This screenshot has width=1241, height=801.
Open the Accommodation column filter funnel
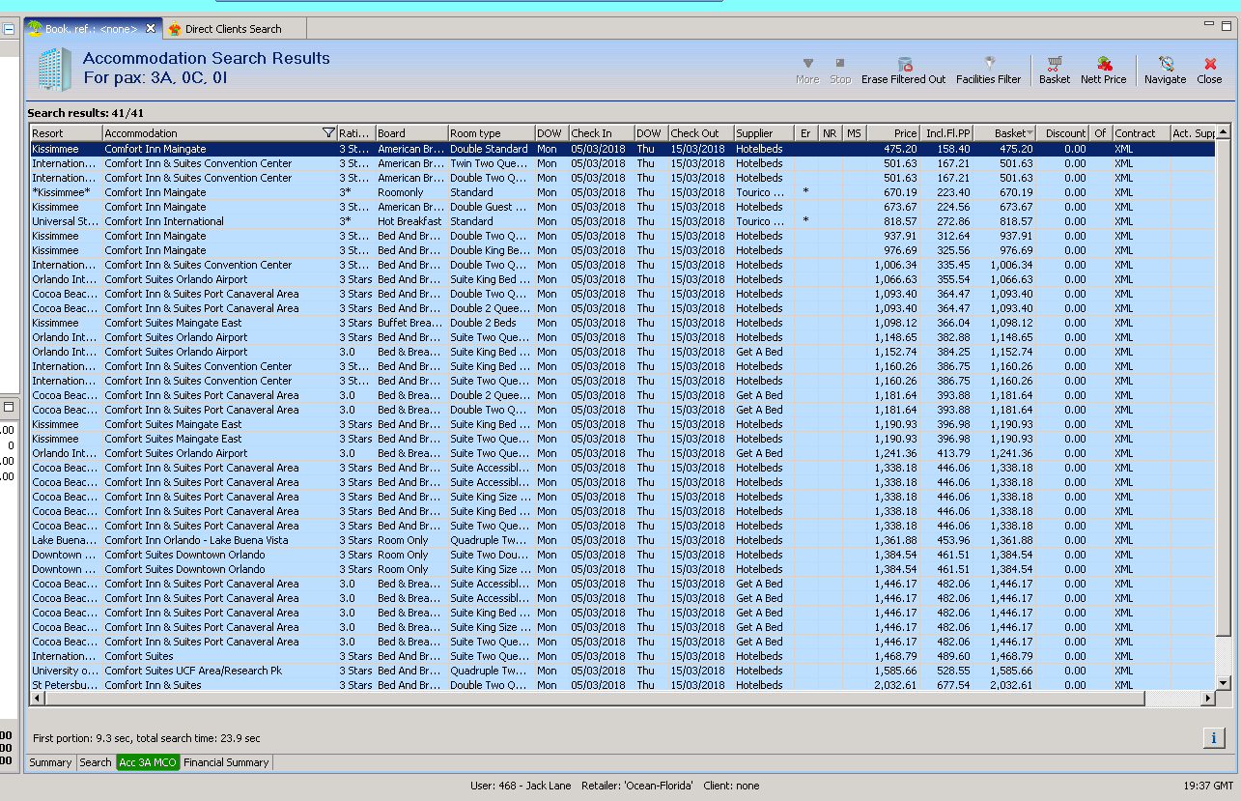(x=328, y=133)
